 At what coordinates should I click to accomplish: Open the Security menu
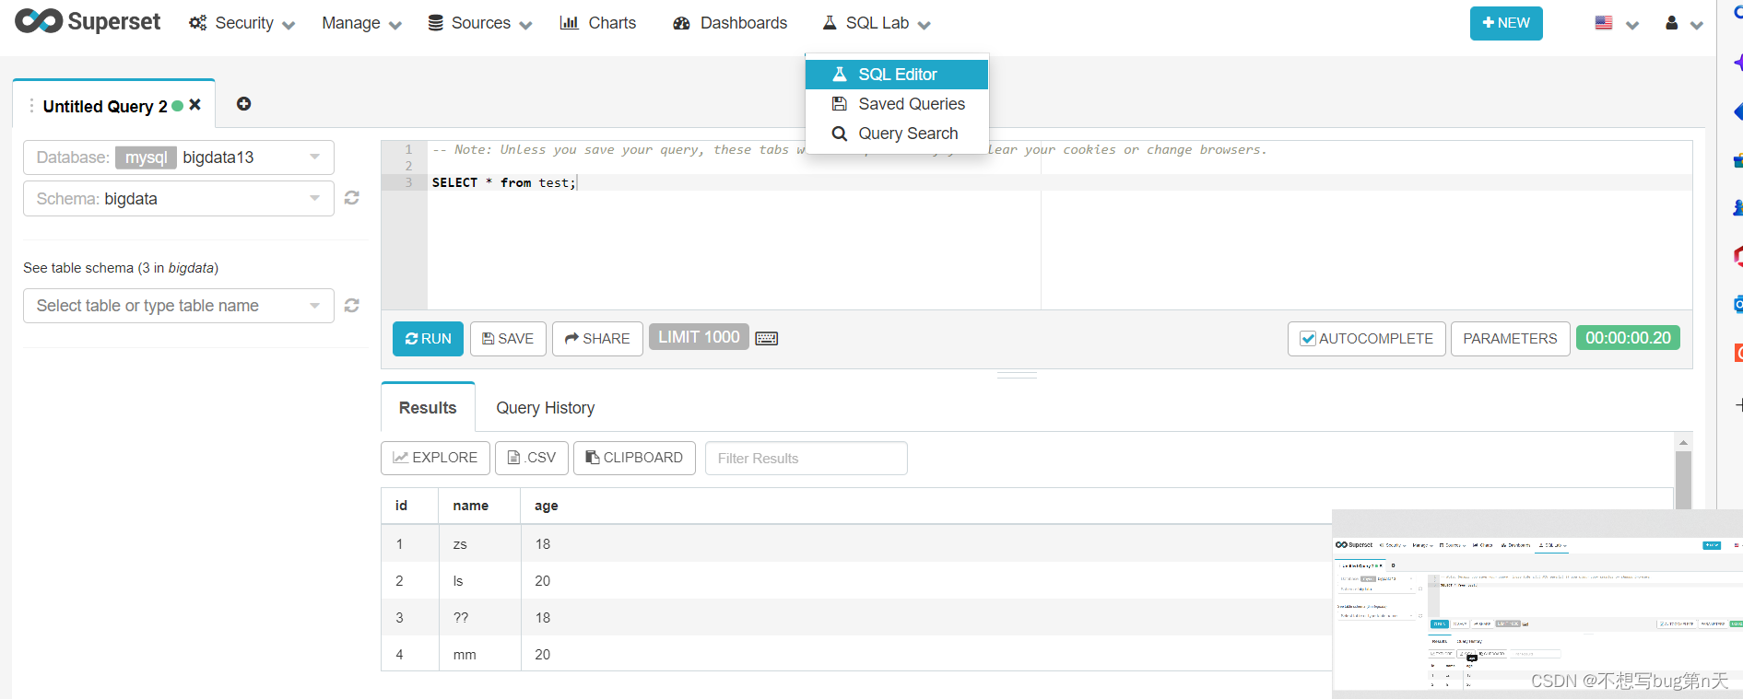click(x=241, y=23)
